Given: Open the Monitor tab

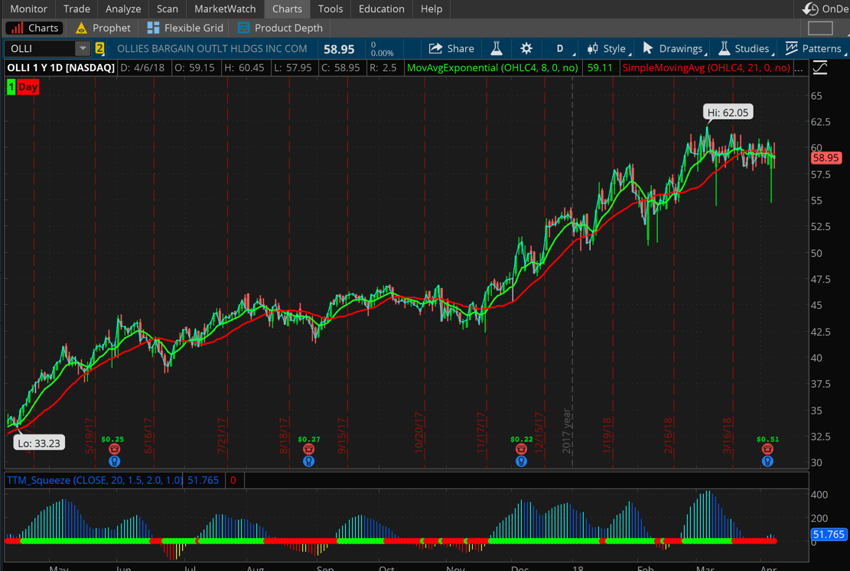Looking at the screenshot, I should click(x=29, y=8).
